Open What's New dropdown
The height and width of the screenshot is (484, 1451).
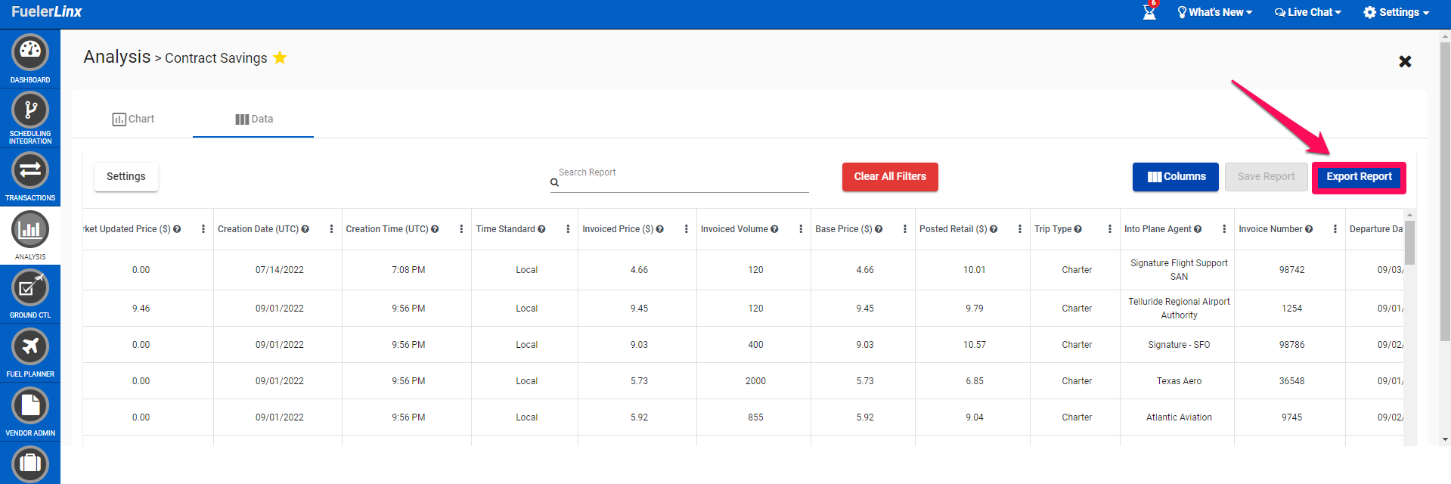(1215, 12)
